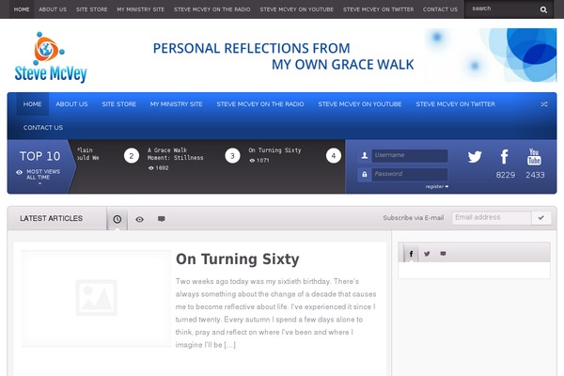
Task: Click the 1692 views count
Action: click(158, 168)
